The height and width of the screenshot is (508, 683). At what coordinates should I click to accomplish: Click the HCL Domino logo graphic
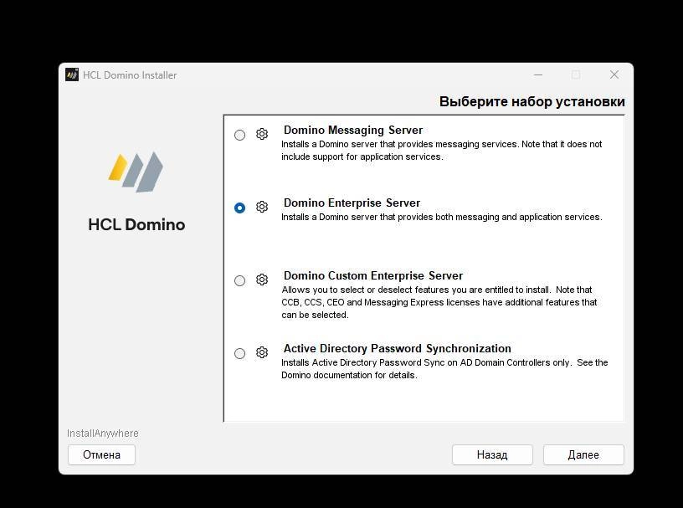[136, 172]
